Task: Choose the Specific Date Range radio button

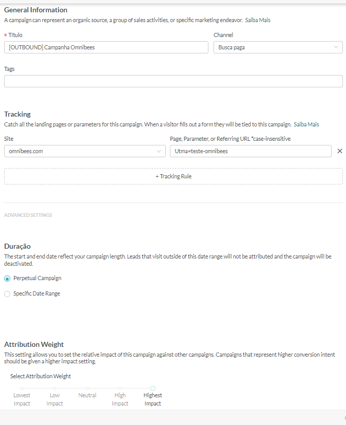Action: pyautogui.click(x=7, y=294)
